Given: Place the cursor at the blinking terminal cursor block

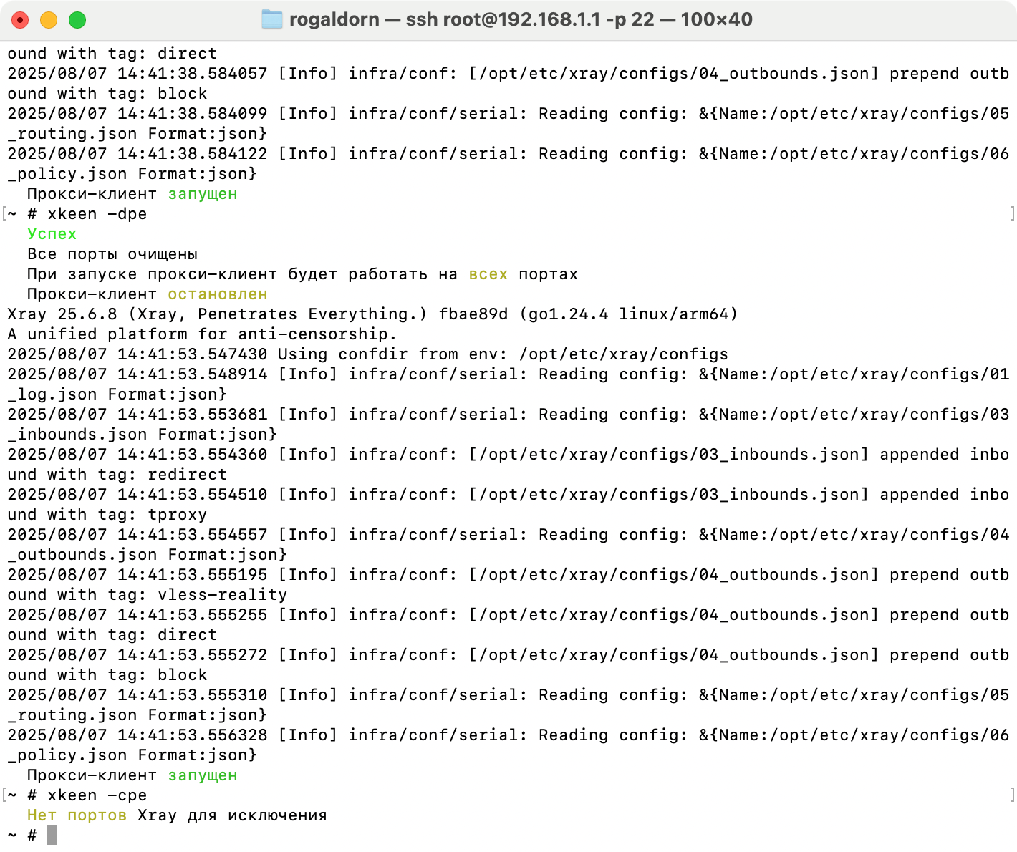Looking at the screenshot, I should coord(52,835).
